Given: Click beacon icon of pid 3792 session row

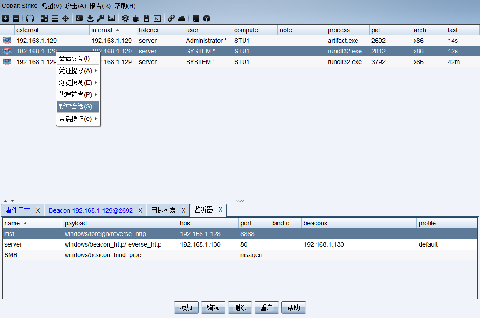Looking at the screenshot, I should click(7, 62).
